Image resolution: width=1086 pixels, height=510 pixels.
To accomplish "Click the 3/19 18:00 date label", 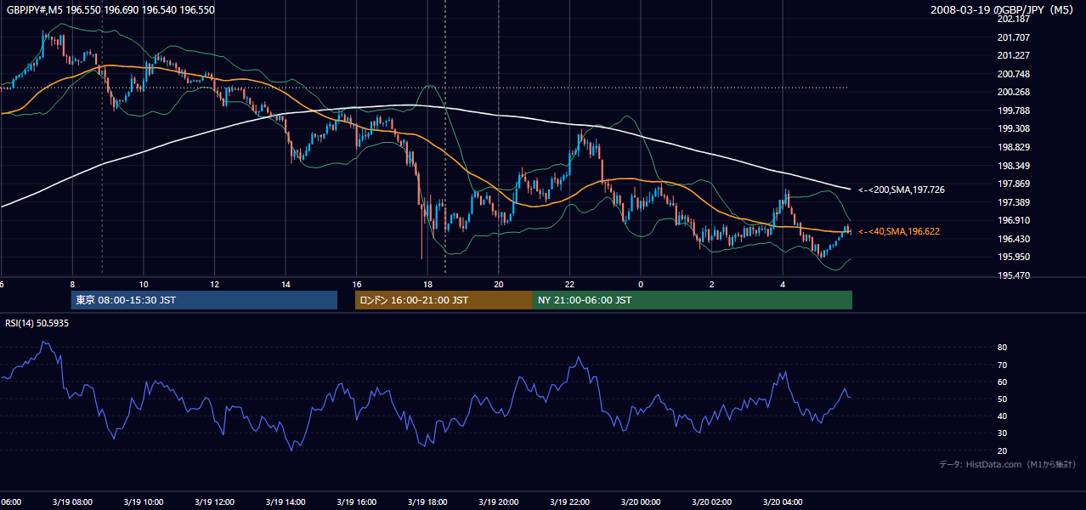I will 427,502.
